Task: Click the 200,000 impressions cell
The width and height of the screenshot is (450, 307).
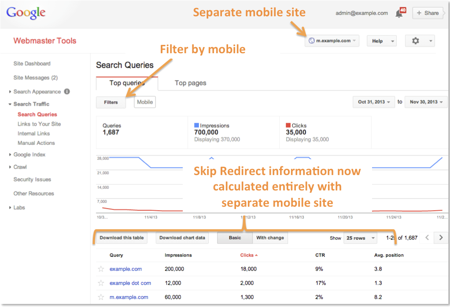Action: click(174, 269)
